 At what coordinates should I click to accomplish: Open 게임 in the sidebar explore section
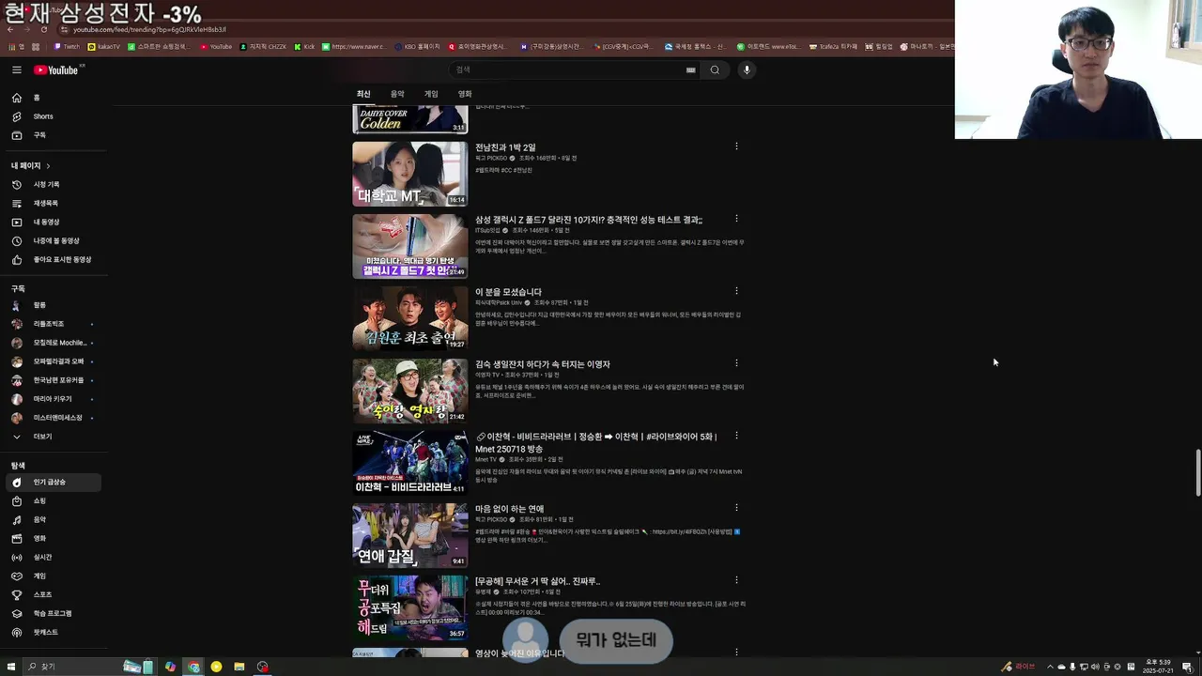click(x=52, y=576)
